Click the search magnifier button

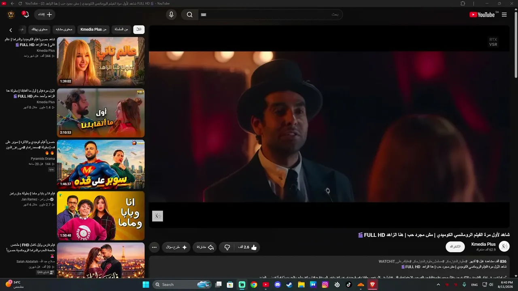189,15
